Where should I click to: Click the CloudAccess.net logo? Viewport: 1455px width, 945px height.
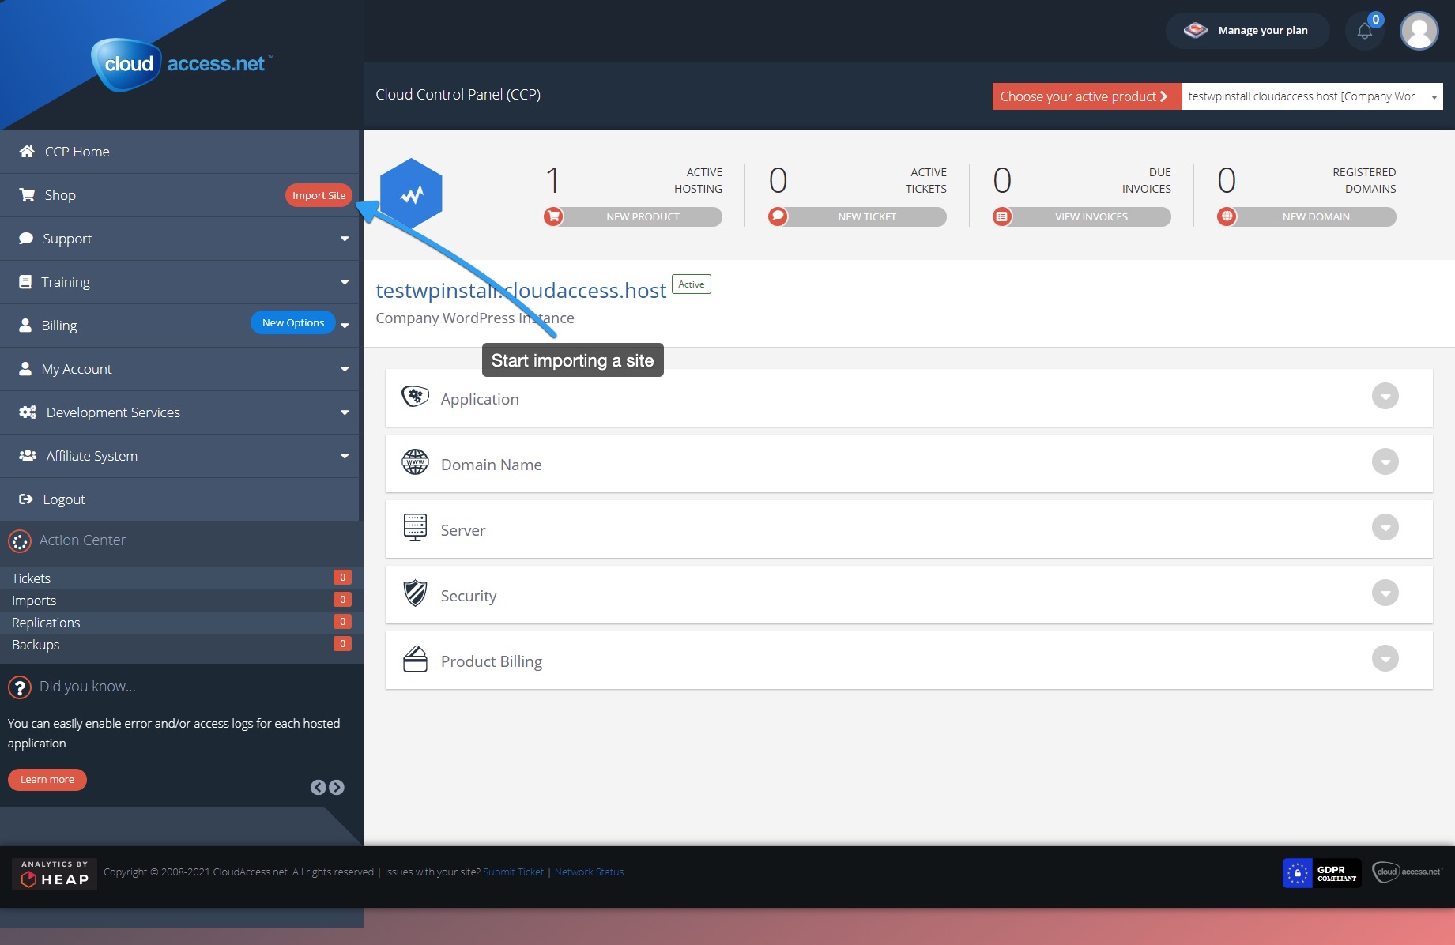[x=182, y=64]
